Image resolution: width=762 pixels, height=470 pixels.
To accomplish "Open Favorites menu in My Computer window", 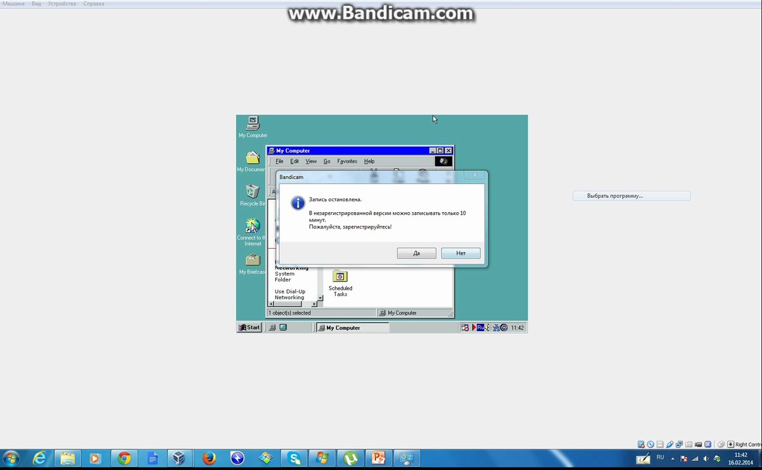I will (347, 161).
